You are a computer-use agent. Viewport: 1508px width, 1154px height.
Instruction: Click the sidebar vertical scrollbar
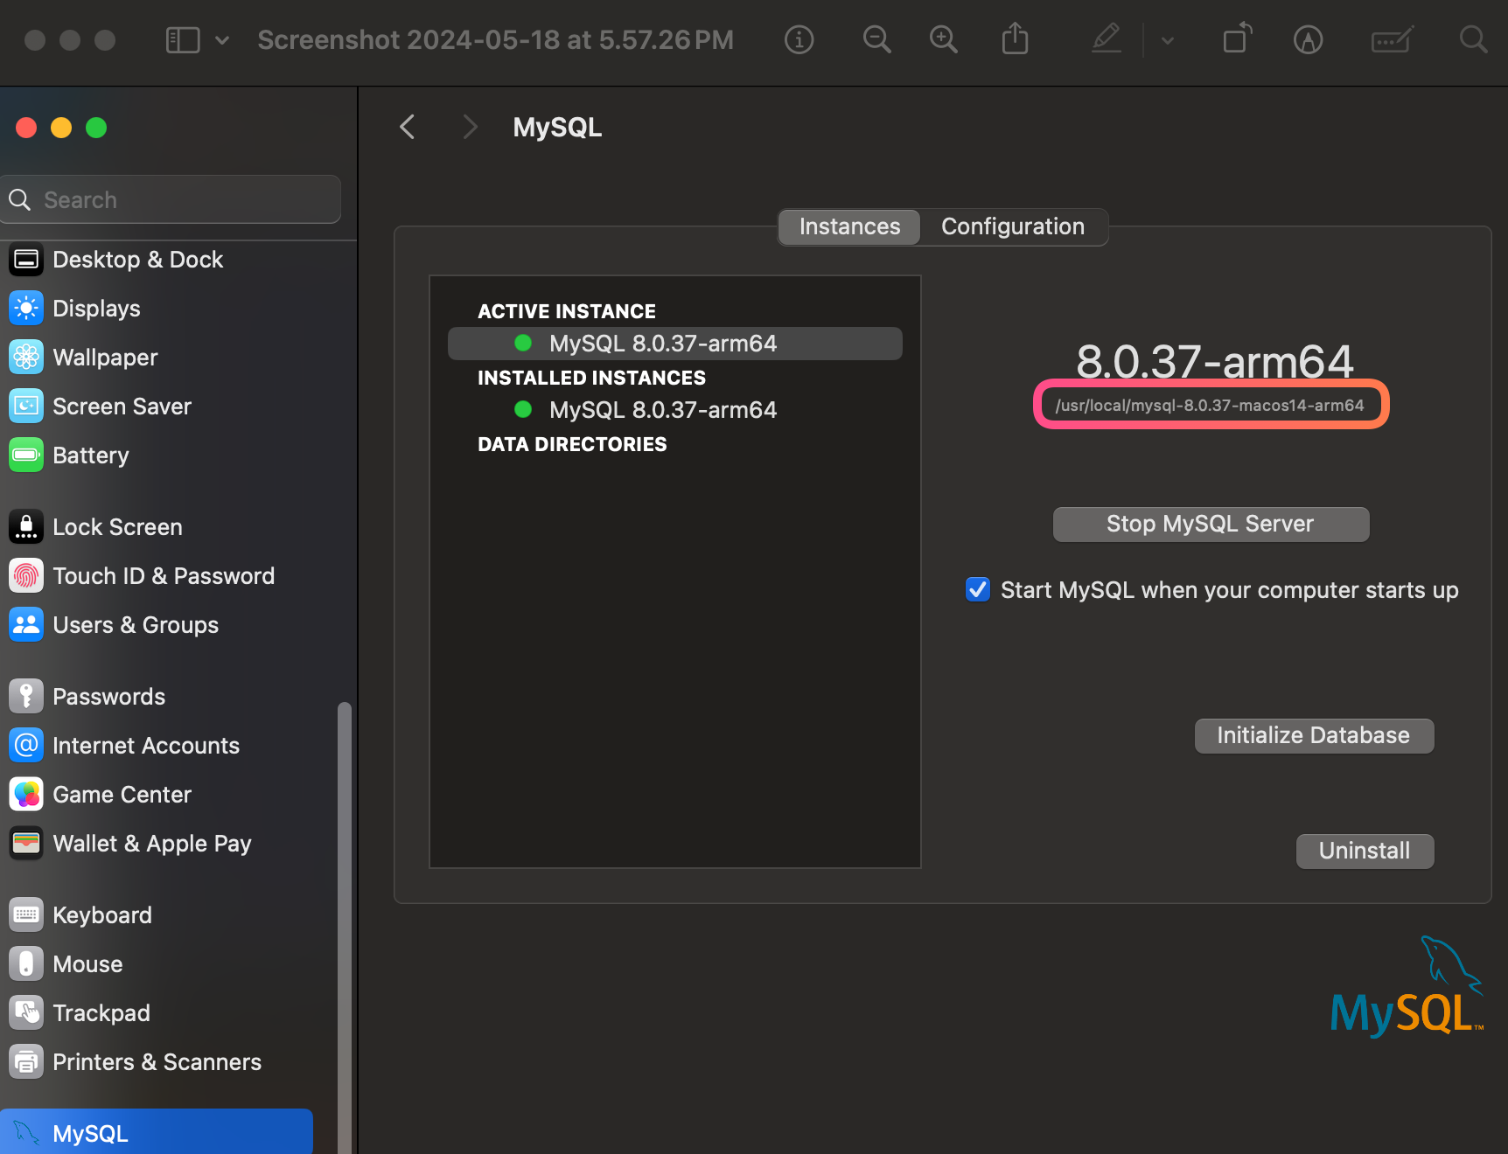pyautogui.click(x=345, y=927)
